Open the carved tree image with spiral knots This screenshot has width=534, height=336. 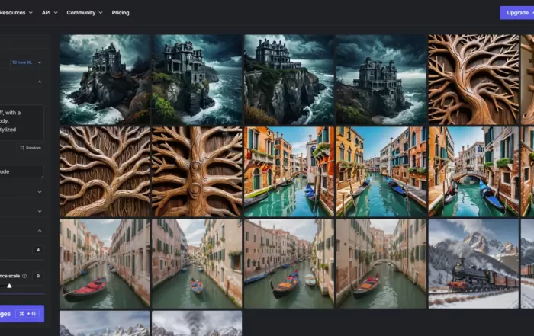click(x=197, y=171)
